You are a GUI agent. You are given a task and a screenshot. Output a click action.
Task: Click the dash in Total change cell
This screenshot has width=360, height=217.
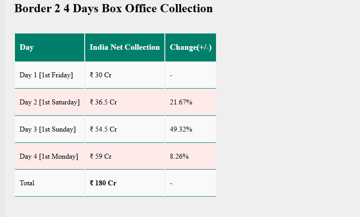(x=171, y=183)
